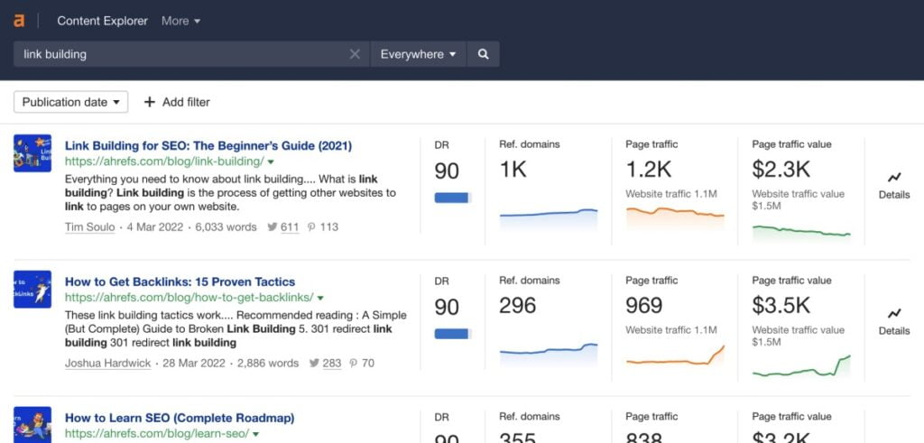Viewport: 924px width, 443px height.
Task: Open the How to Learn SEO thumbnail
Action: tap(32, 425)
